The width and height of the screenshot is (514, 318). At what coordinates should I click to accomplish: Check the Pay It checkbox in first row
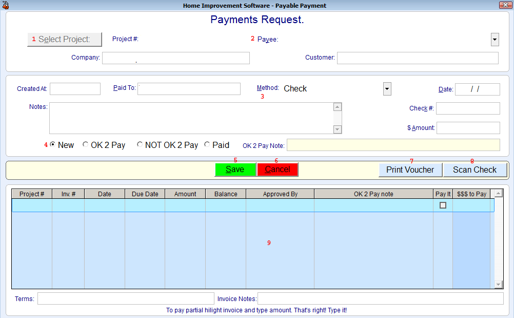[x=443, y=205]
